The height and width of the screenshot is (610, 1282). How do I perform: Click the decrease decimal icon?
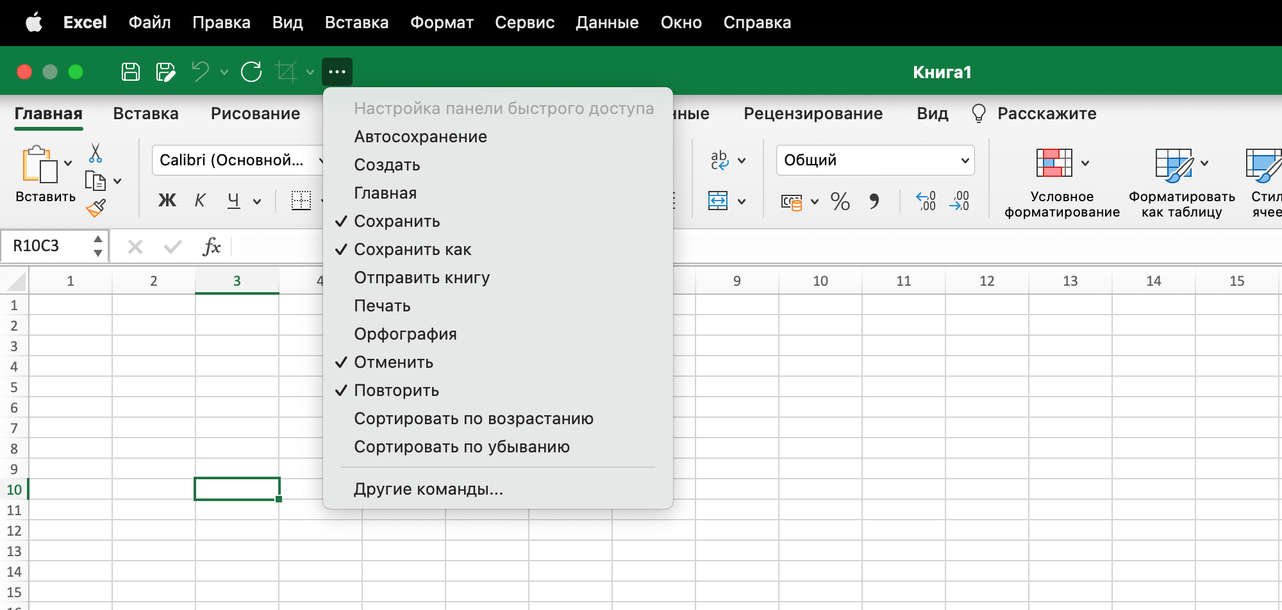point(960,201)
